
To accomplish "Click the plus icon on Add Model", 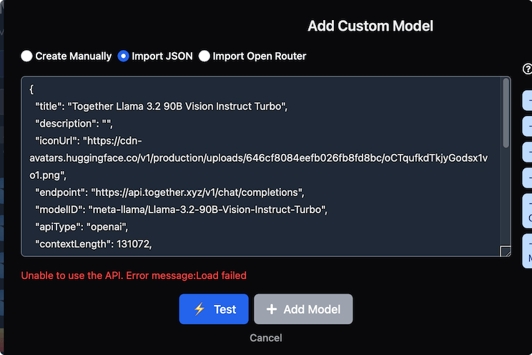I will (272, 309).
